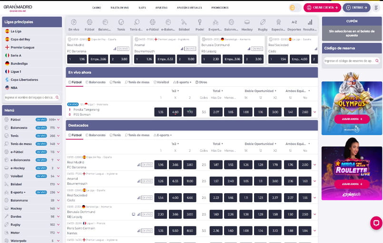Open the Casino menu item

(x=97, y=8)
